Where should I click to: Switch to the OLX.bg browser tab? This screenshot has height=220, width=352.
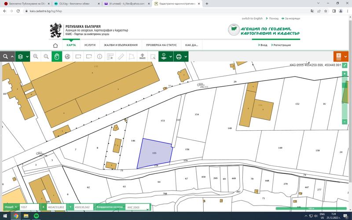[x=77, y=4]
